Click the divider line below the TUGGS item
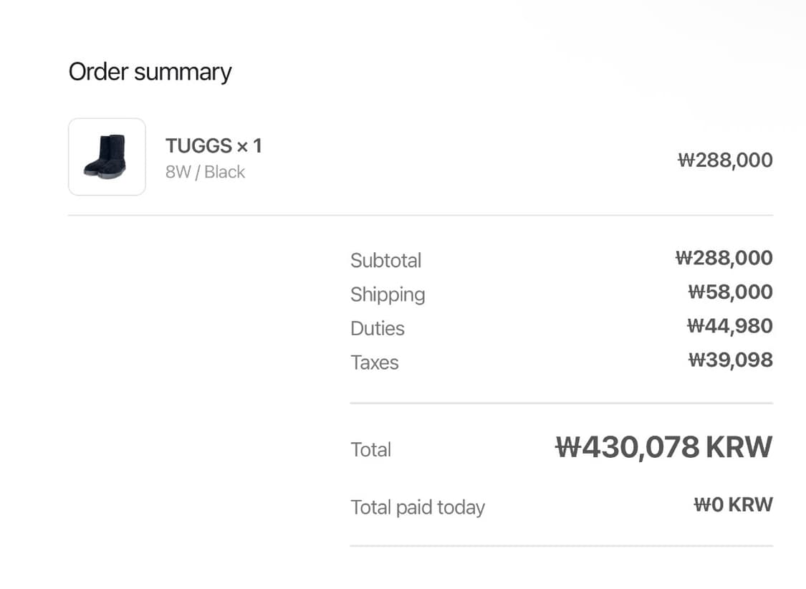The width and height of the screenshot is (806, 589). [421, 215]
